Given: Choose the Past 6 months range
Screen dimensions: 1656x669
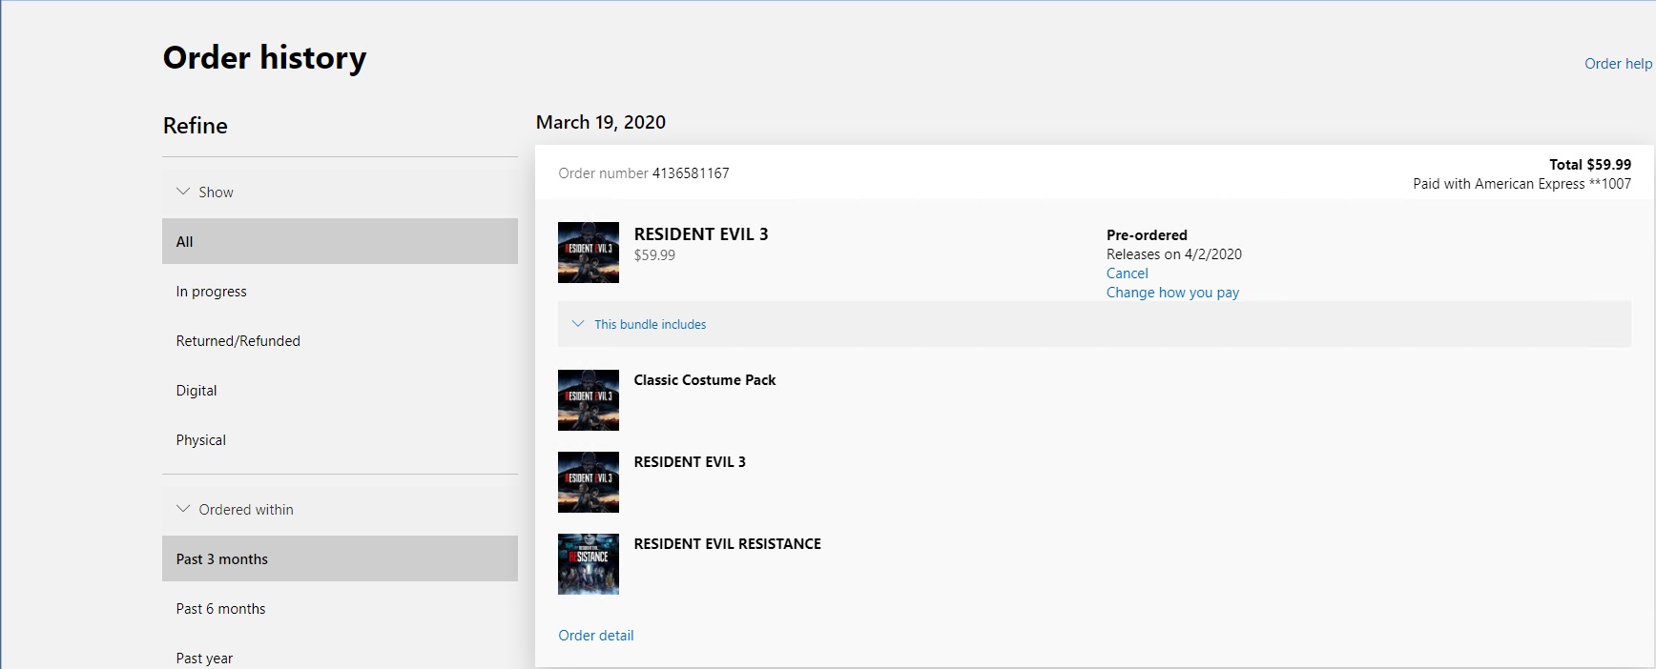Looking at the screenshot, I should click(220, 609).
